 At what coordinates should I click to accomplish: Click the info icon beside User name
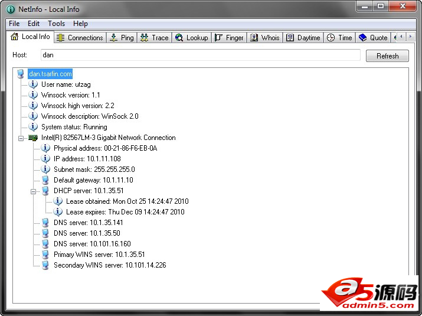[33, 84]
